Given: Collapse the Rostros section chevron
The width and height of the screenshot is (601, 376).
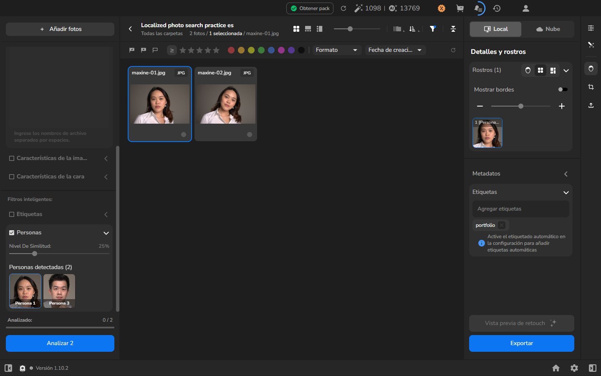Looking at the screenshot, I should pyautogui.click(x=566, y=71).
